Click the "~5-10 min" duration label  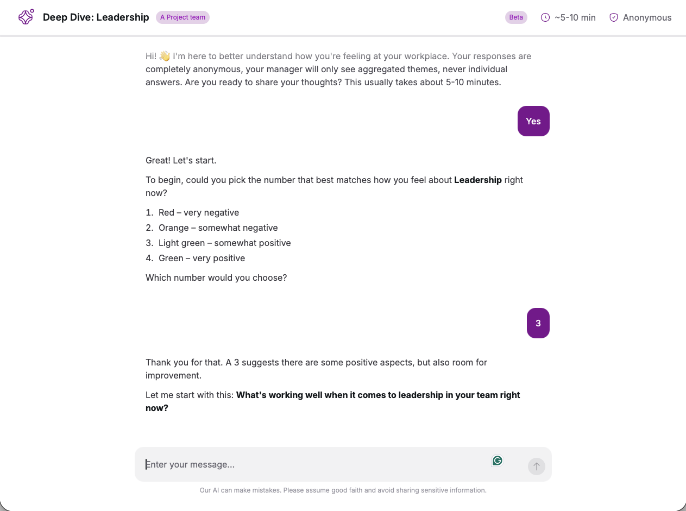tap(575, 17)
